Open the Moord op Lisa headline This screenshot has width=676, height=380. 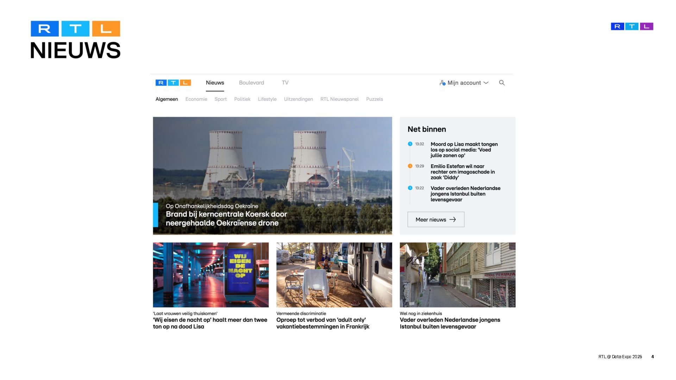point(464,150)
